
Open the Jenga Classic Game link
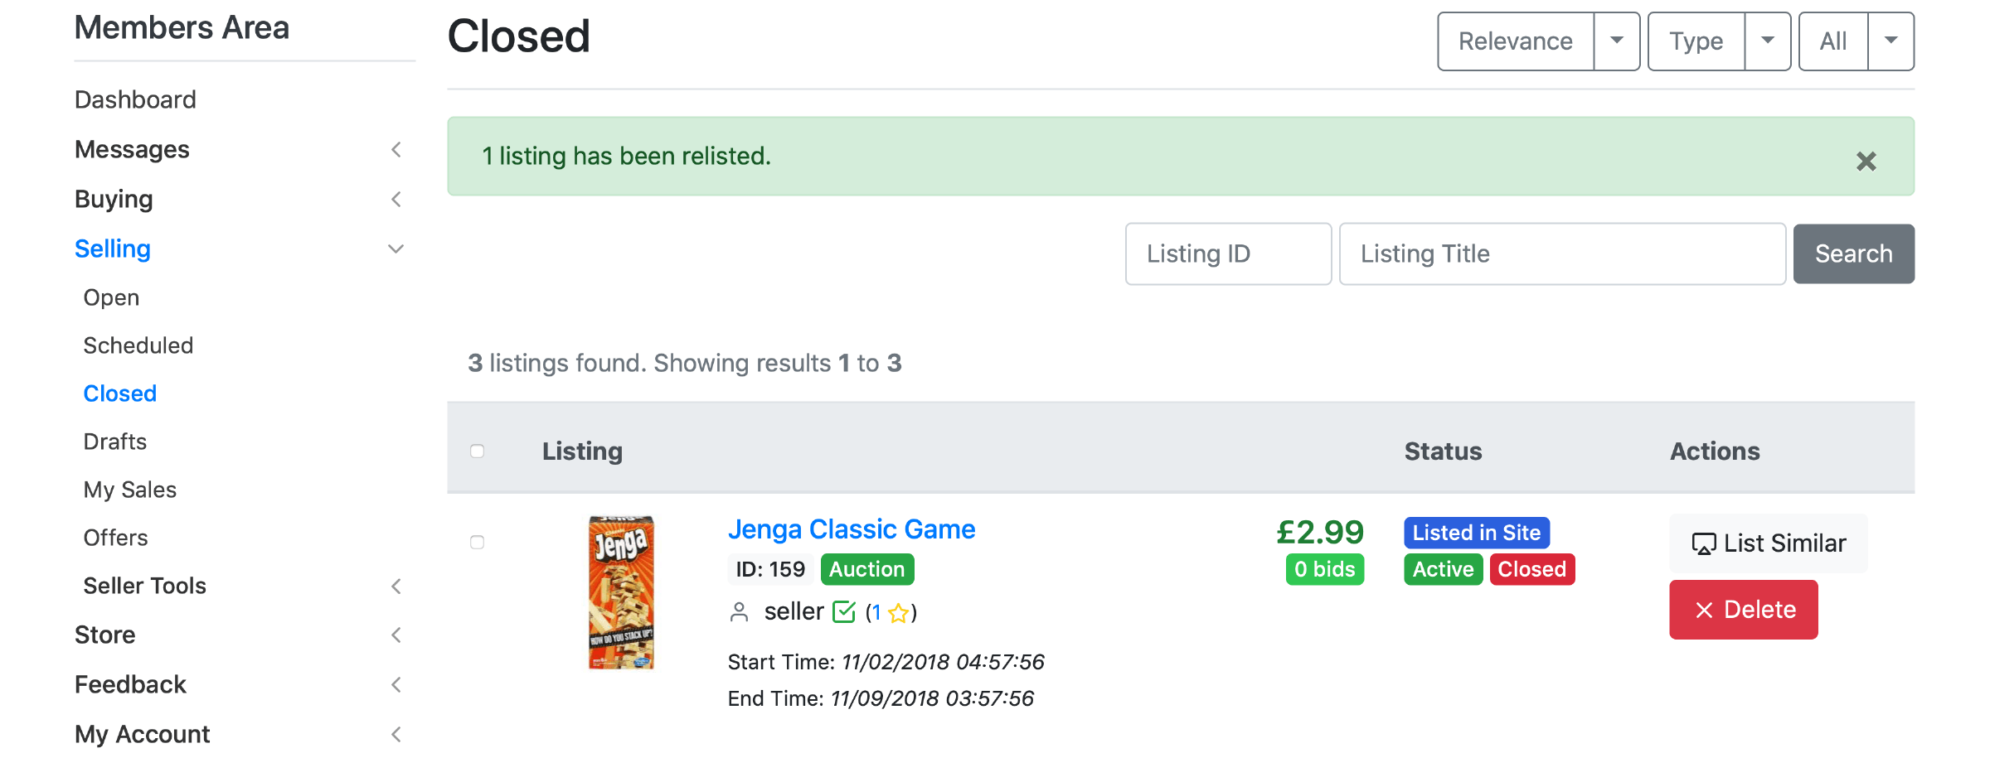(x=851, y=529)
